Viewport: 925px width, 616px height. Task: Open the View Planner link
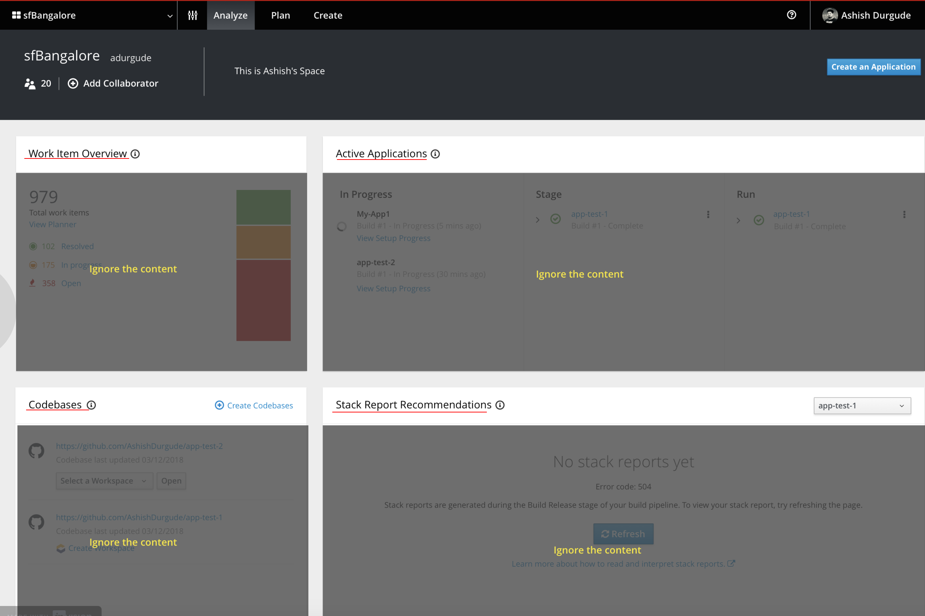(53, 224)
